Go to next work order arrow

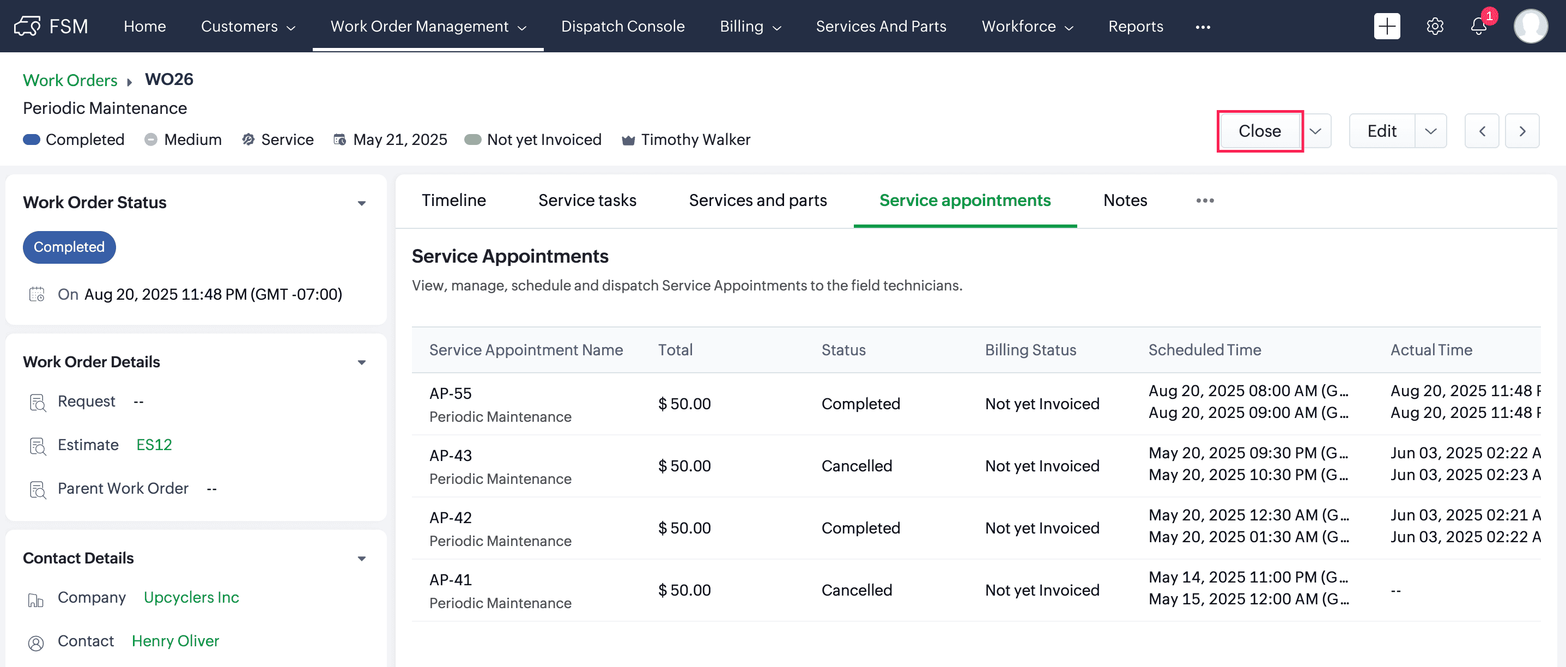coord(1522,131)
